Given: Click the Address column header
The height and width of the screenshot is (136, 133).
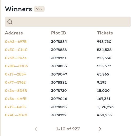Looking at the screenshot, I should [14, 33].
